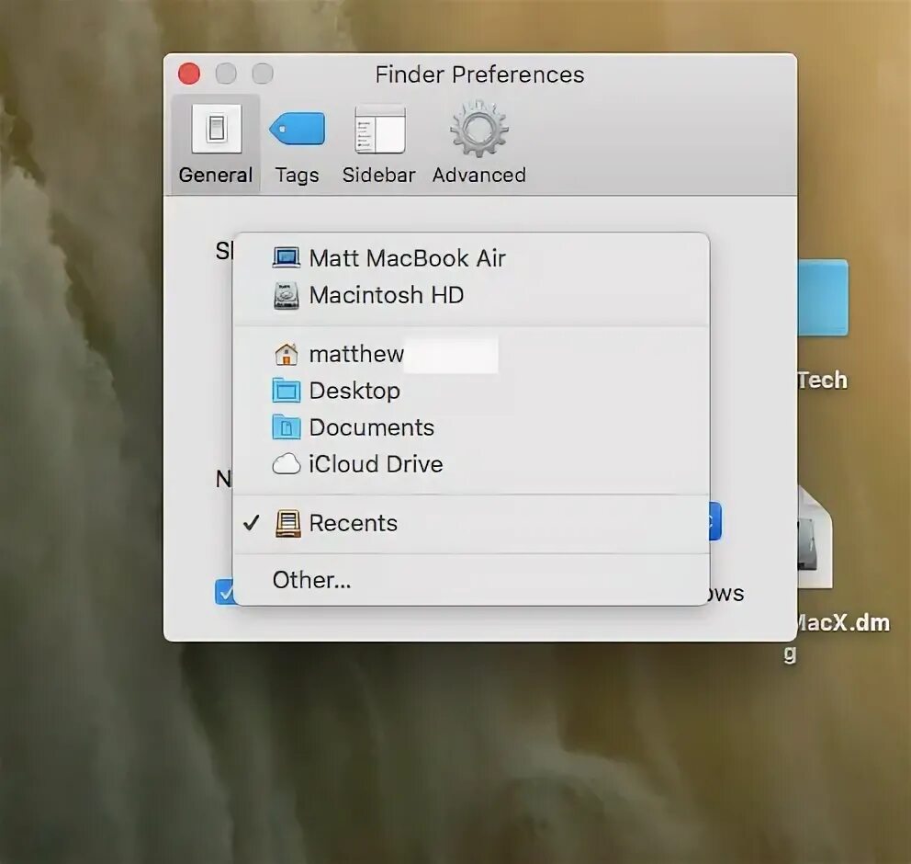Switch to the Advanced gear tab

click(478, 144)
